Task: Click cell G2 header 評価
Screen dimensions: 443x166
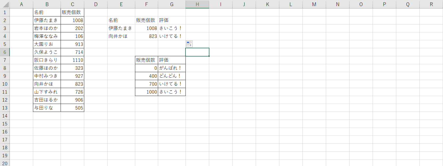Action: click(x=172, y=20)
